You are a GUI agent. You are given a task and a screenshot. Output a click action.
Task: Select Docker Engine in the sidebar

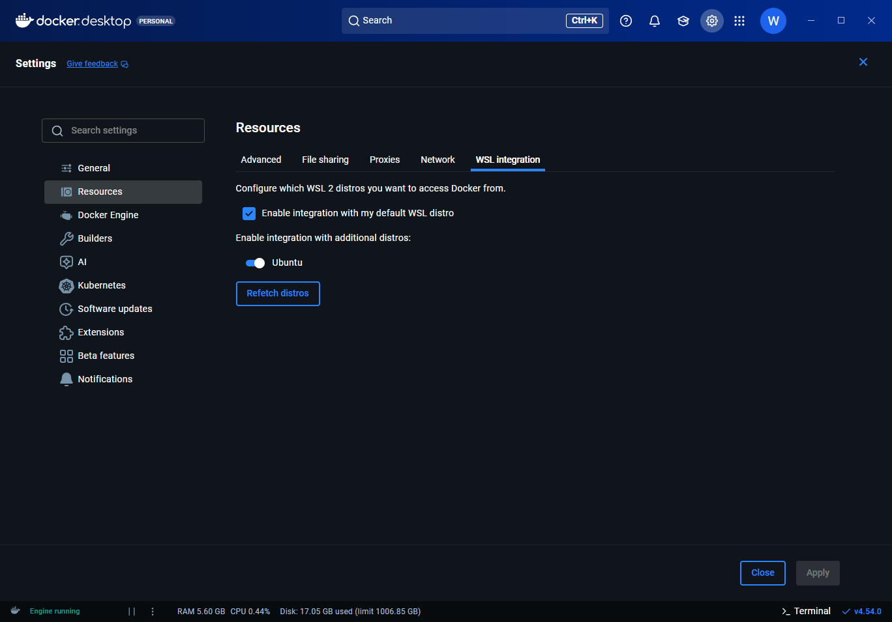(x=108, y=215)
